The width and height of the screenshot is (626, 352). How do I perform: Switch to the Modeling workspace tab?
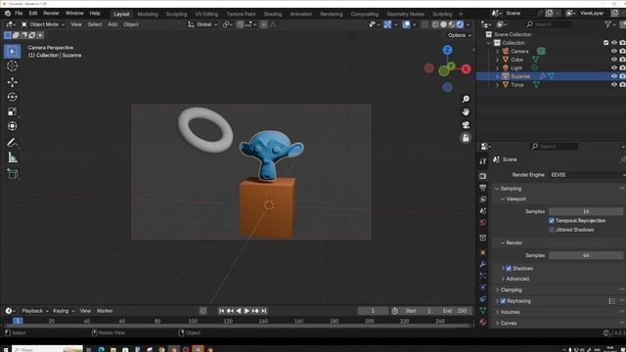pyautogui.click(x=148, y=14)
